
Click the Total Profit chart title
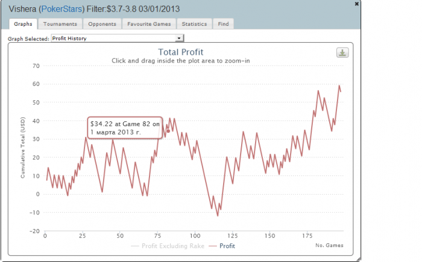(x=181, y=52)
